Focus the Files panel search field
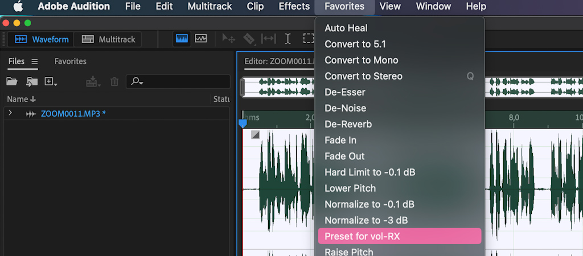 (x=178, y=81)
